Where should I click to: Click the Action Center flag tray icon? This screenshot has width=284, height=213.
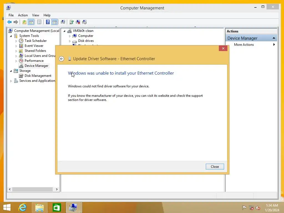[244, 207]
